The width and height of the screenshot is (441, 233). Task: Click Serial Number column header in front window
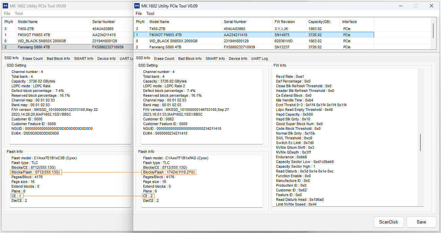(247, 22)
